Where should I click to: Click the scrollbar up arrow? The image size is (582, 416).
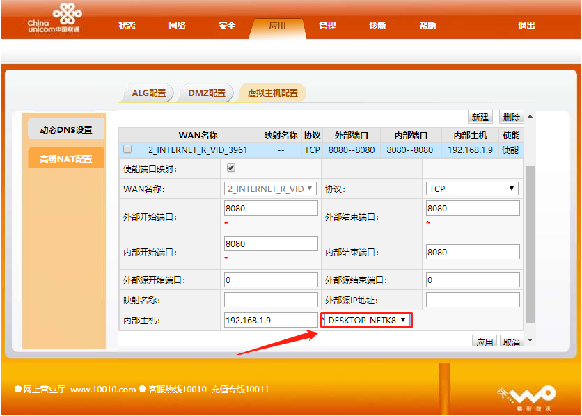[530, 116]
